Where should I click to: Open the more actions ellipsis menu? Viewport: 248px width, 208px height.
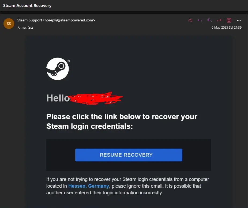coord(239,20)
